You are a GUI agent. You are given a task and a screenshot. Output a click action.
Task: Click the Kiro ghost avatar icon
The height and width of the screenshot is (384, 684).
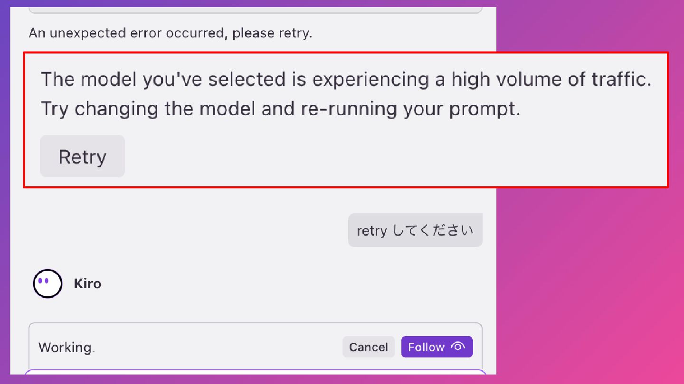[47, 283]
